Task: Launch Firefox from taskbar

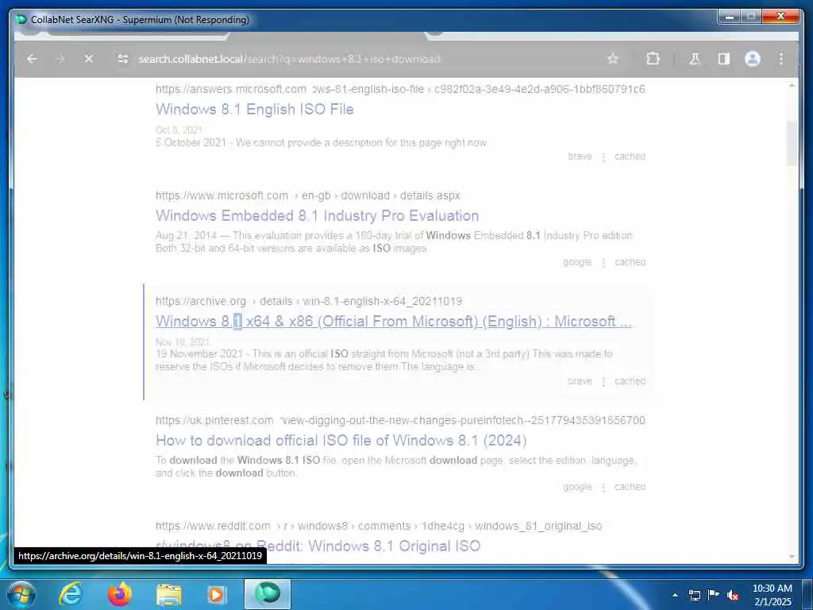Action: coord(119,594)
